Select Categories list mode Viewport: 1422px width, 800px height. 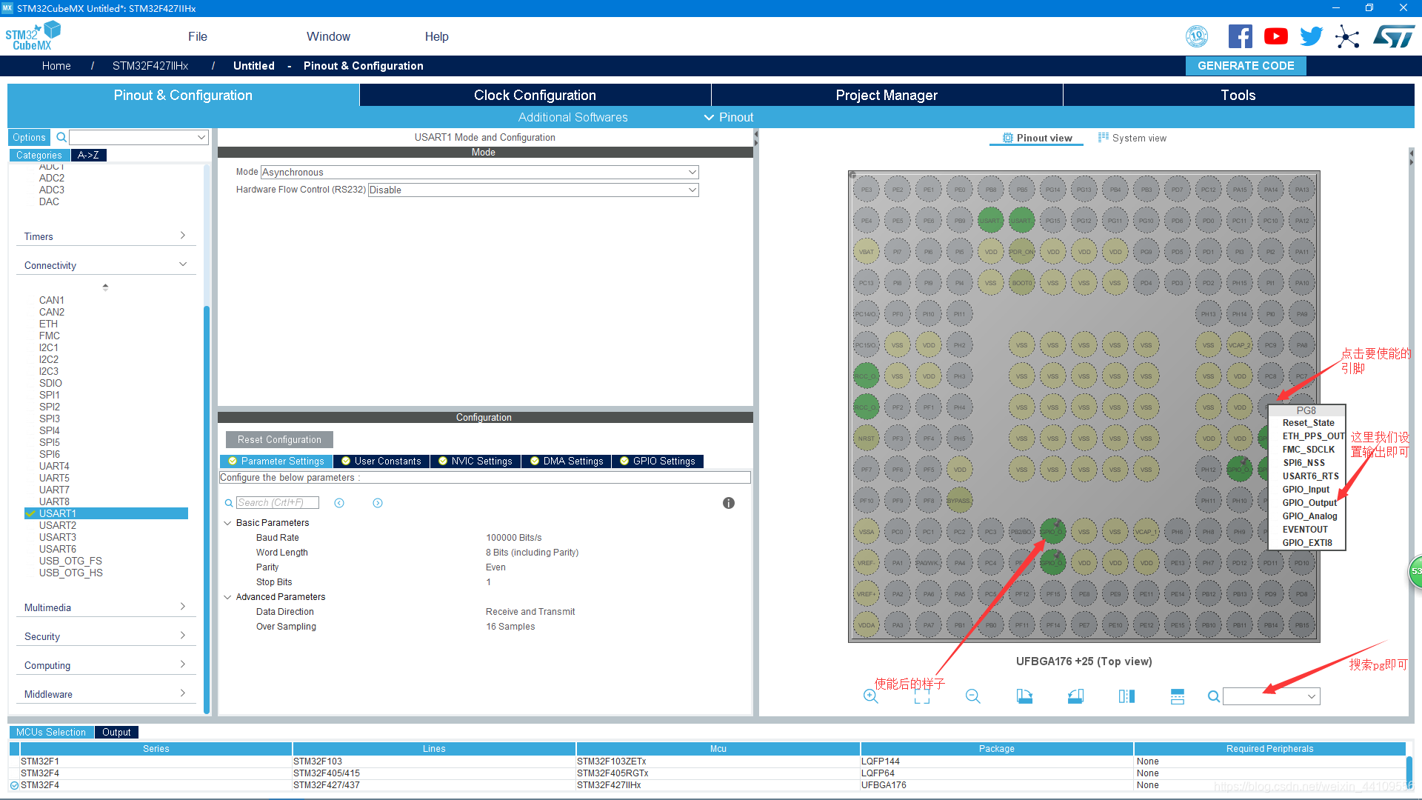[39, 156]
